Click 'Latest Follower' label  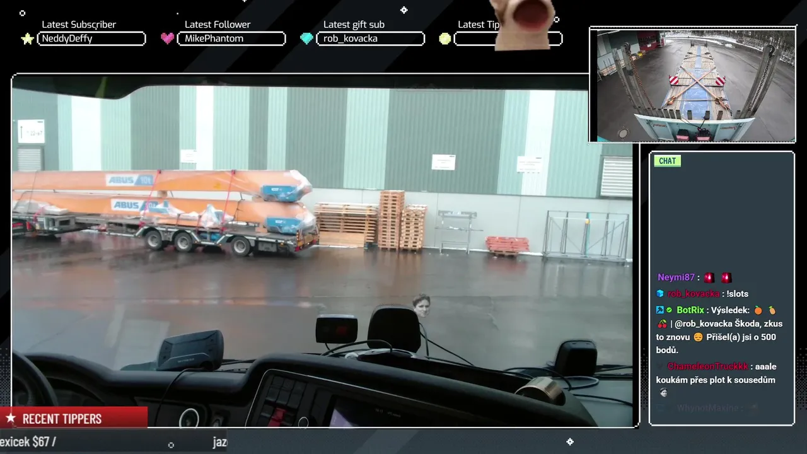(x=218, y=25)
